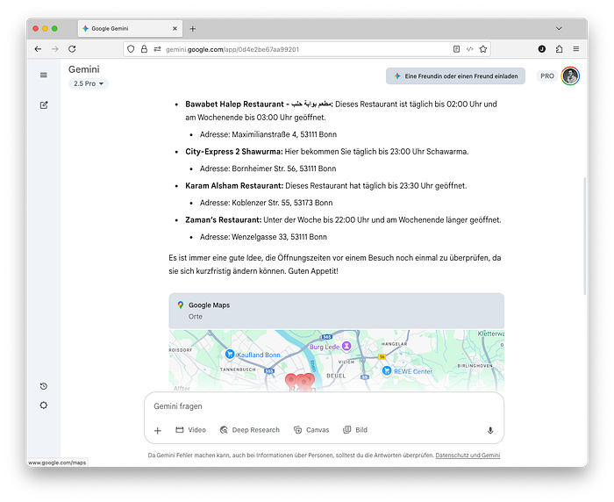Go back with the browser back arrow
The height and width of the screenshot is (502, 614).
tap(38, 49)
